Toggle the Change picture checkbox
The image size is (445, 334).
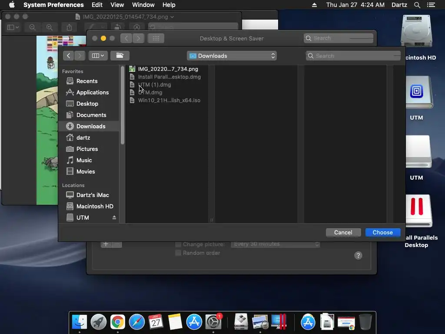[178, 244]
